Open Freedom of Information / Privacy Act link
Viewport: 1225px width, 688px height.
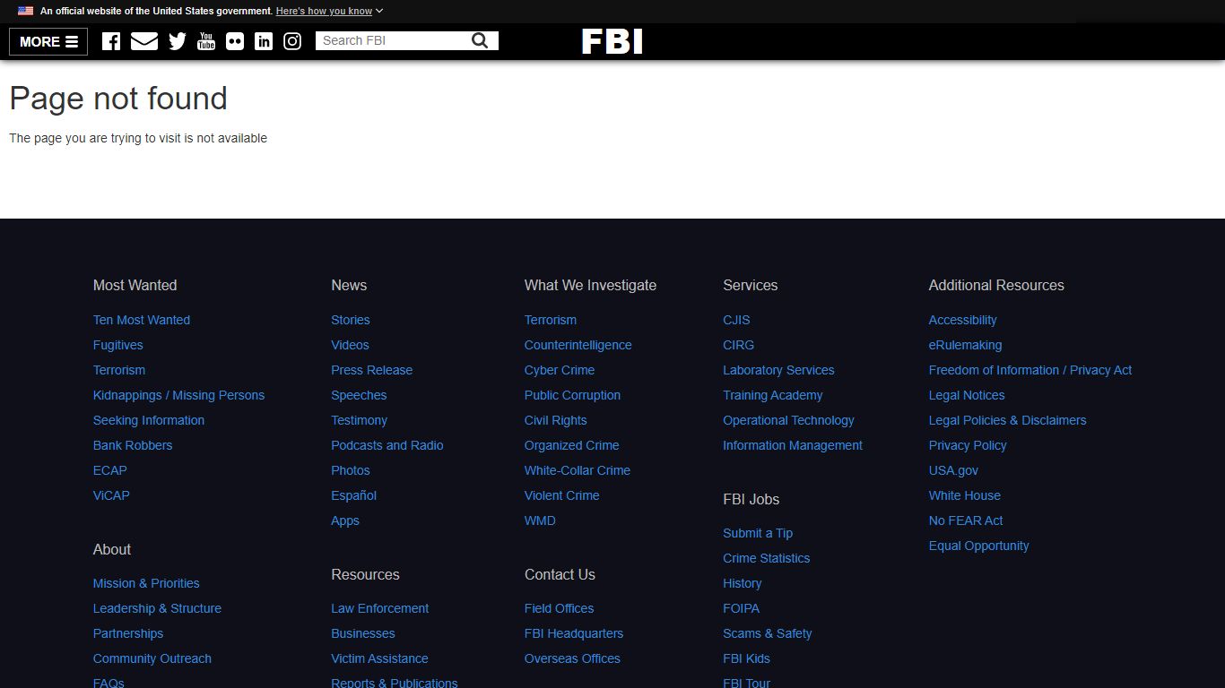click(x=1030, y=370)
